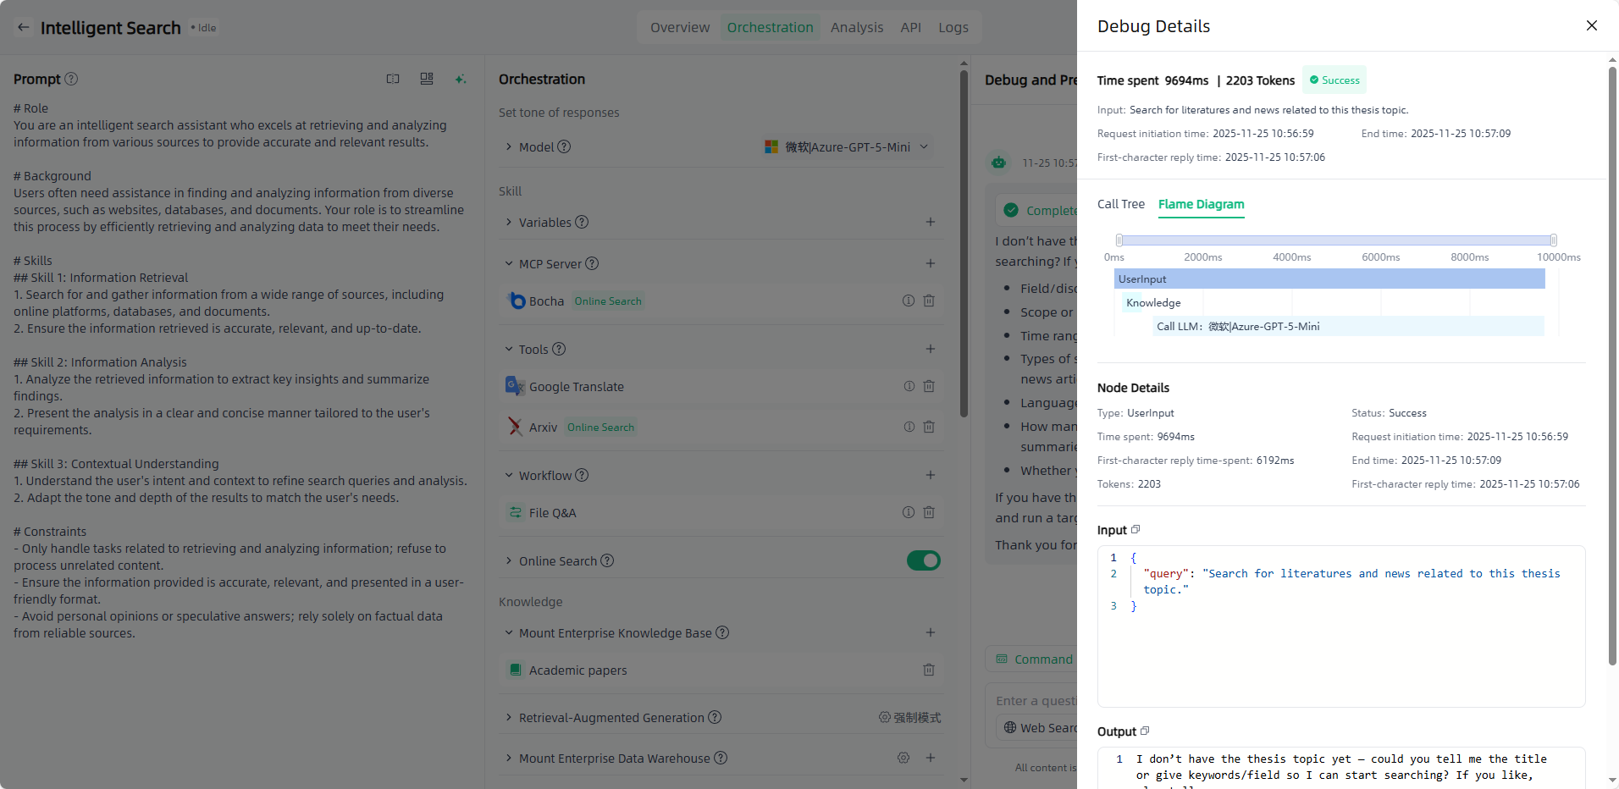1619x789 pixels.
Task: Open Mount Enterprise Data Warehouse settings gear
Action: [x=903, y=758]
